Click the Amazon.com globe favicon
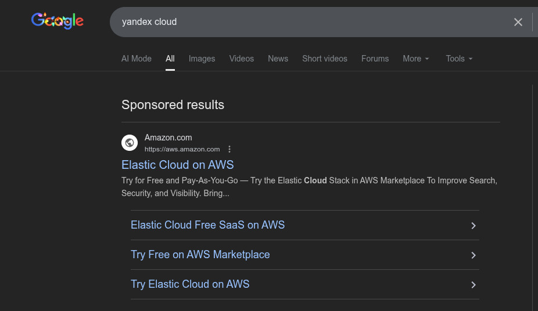538x311 pixels. pyautogui.click(x=130, y=143)
